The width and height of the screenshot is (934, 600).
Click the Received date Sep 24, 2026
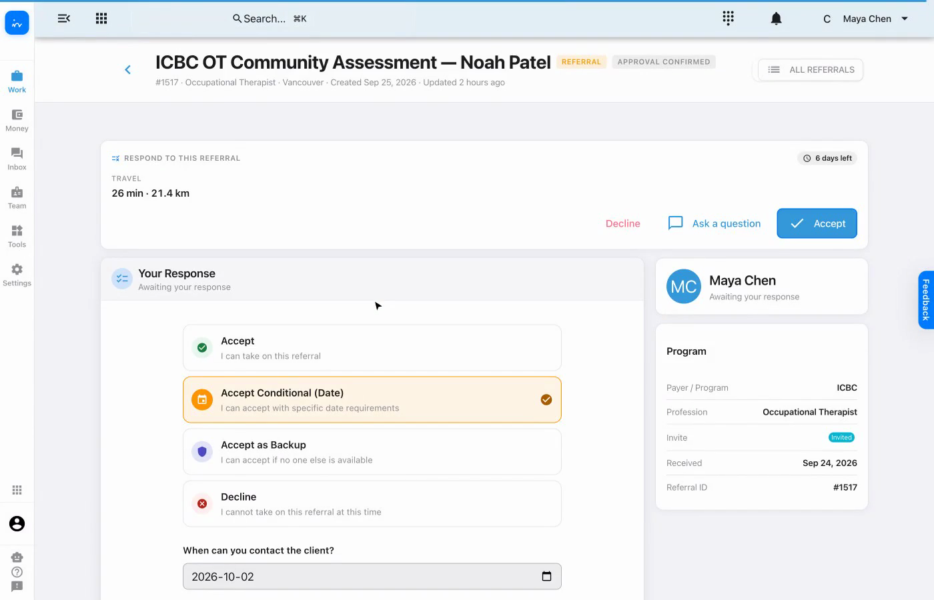point(830,463)
